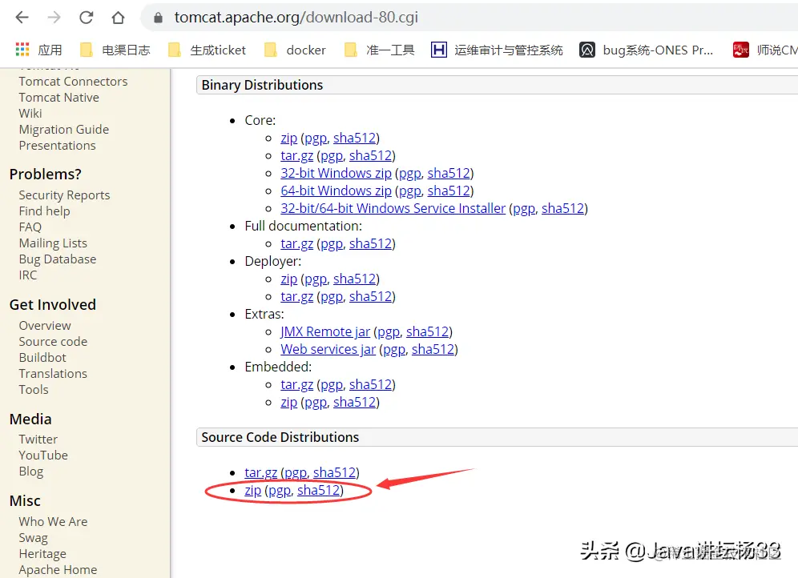Open Tomcat Native sidebar link
Screen dimensions: 798x578
(x=59, y=97)
